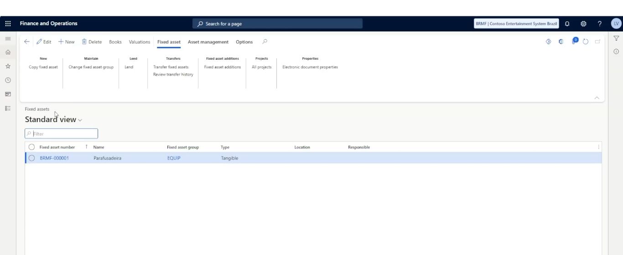This screenshot has width=623, height=255.
Task: Open related information info icon
Action: click(616, 51)
